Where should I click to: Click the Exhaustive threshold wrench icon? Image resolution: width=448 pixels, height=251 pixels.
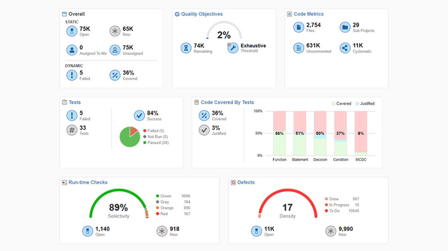click(x=233, y=48)
